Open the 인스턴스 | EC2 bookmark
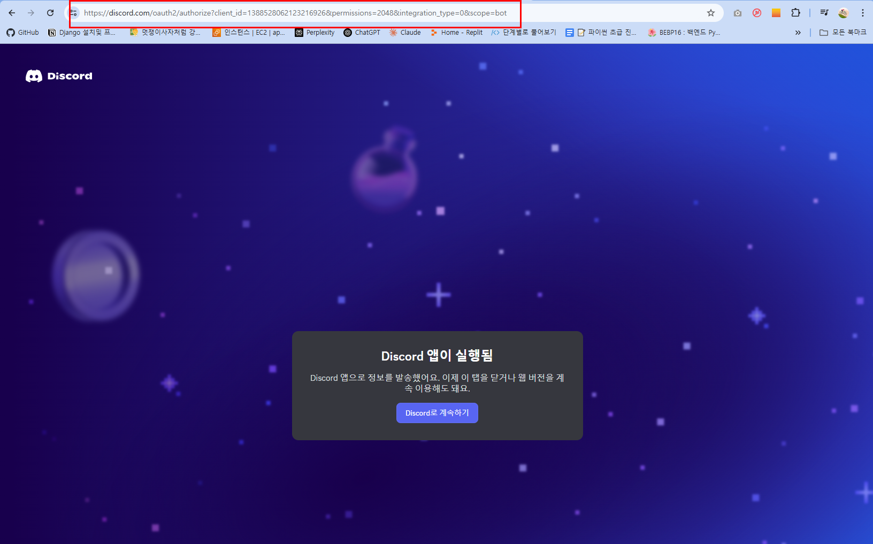 (x=249, y=33)
